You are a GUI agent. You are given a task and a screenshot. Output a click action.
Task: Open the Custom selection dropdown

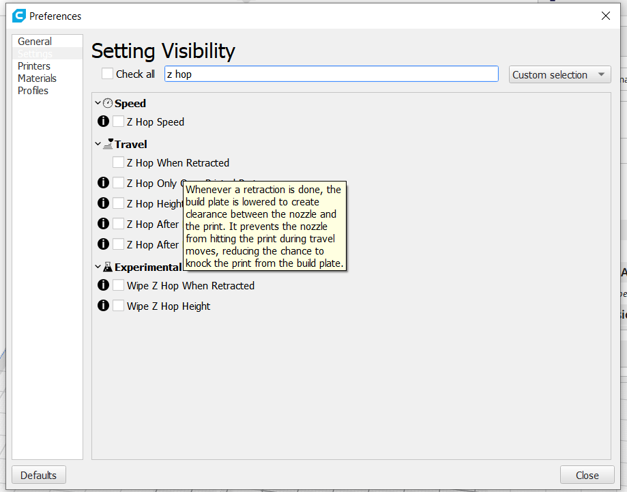pos(559,75)
